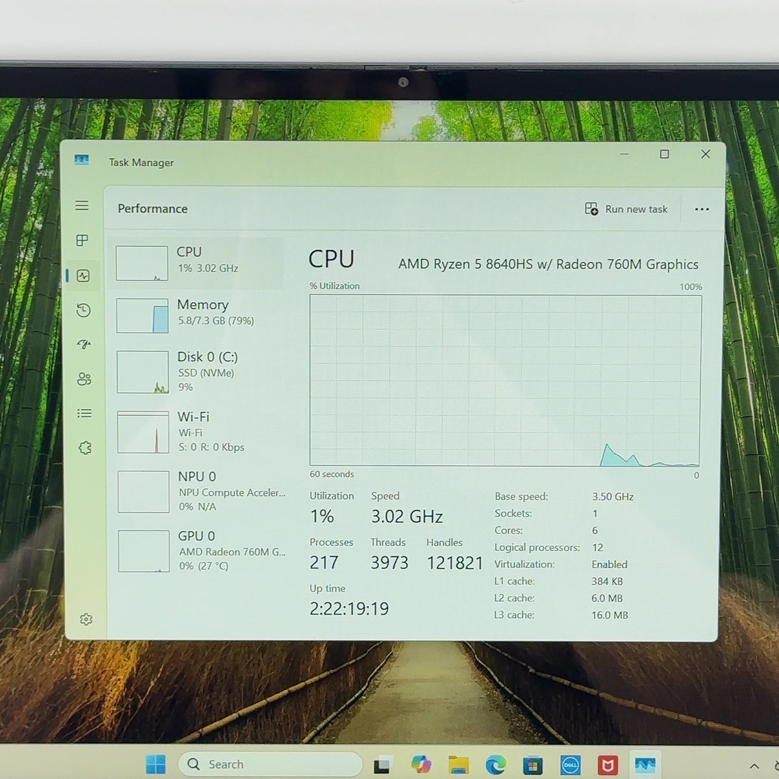Open Microsoft Store from the taskbar

[x=533, y=765]
